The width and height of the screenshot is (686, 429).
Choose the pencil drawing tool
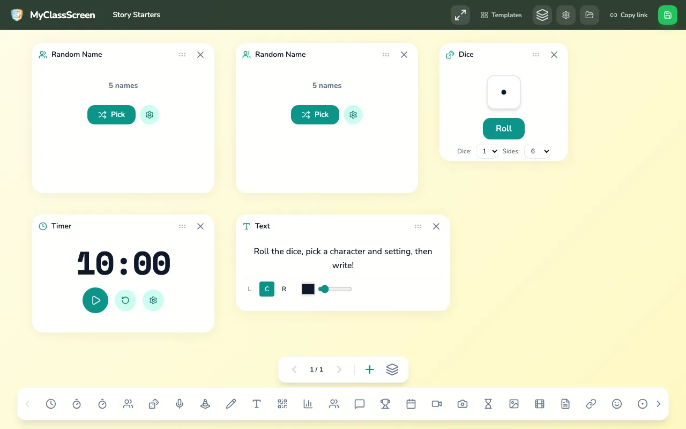pyautogui.click(x=231, y=404)
